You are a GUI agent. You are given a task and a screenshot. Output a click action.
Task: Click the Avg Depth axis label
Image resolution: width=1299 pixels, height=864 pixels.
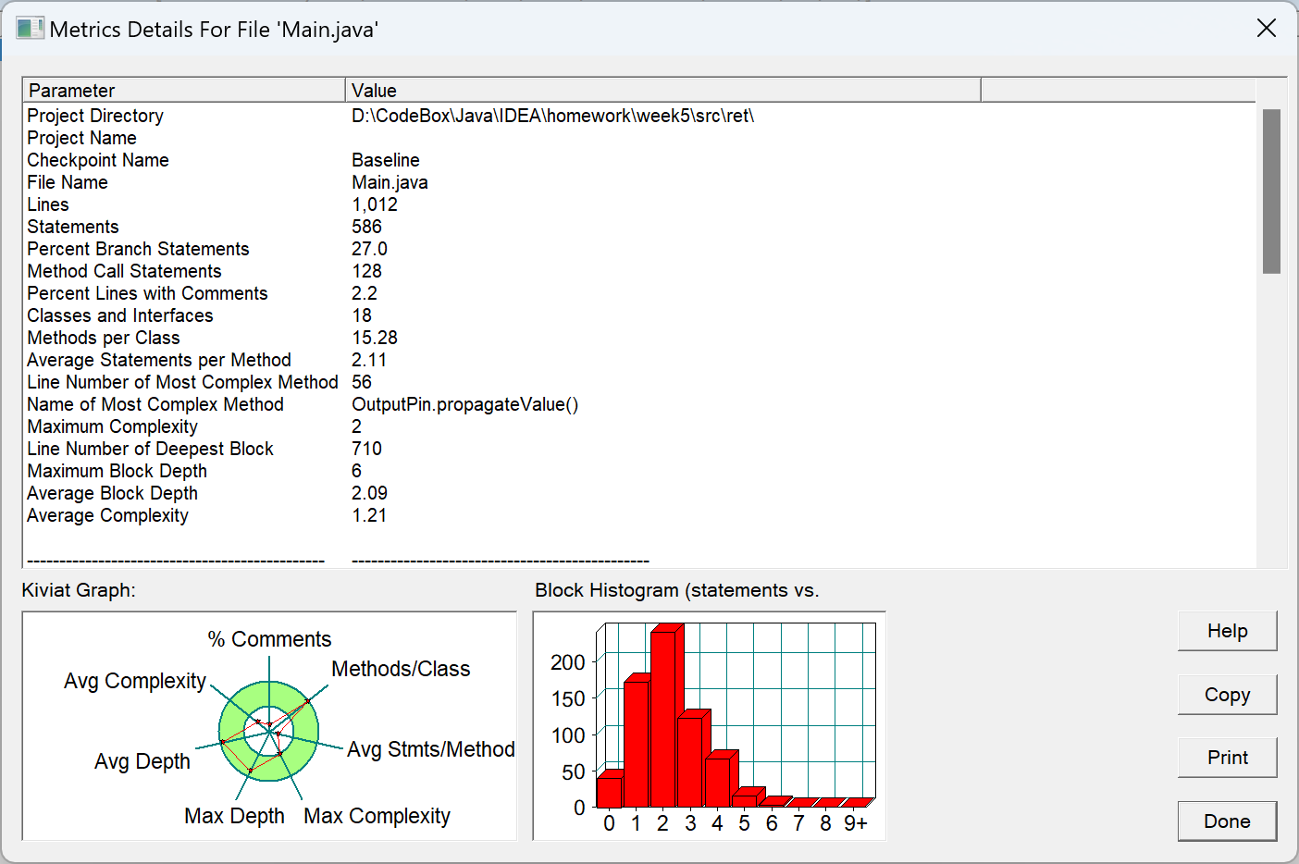pos(142,761)
